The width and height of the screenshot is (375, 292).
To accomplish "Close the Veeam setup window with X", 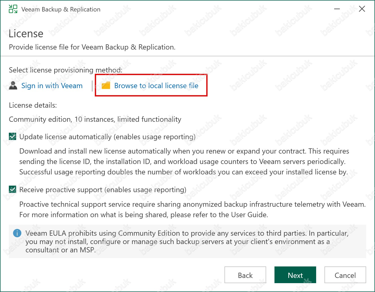I will tap(362, 9).
